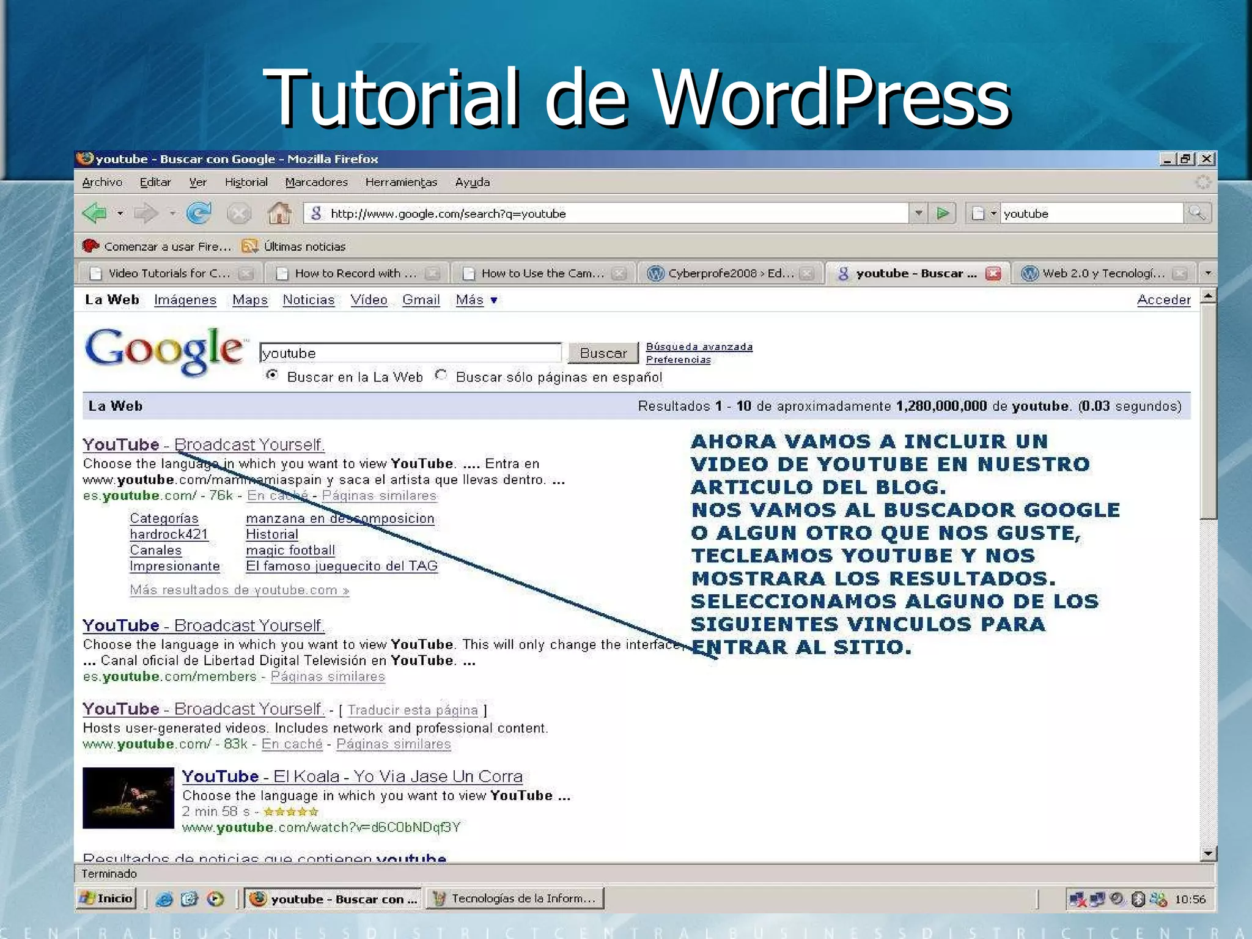Click 'Traducir esta página' link
This screenshot has height=939, width=1252.
(x=413, y=710)
